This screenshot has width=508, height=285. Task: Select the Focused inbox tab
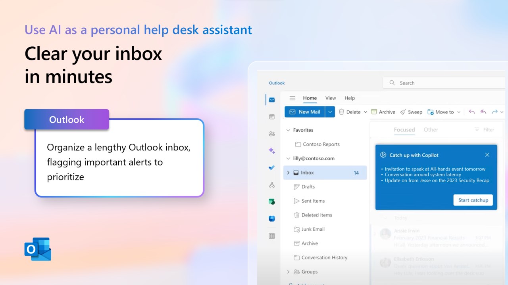404,130
